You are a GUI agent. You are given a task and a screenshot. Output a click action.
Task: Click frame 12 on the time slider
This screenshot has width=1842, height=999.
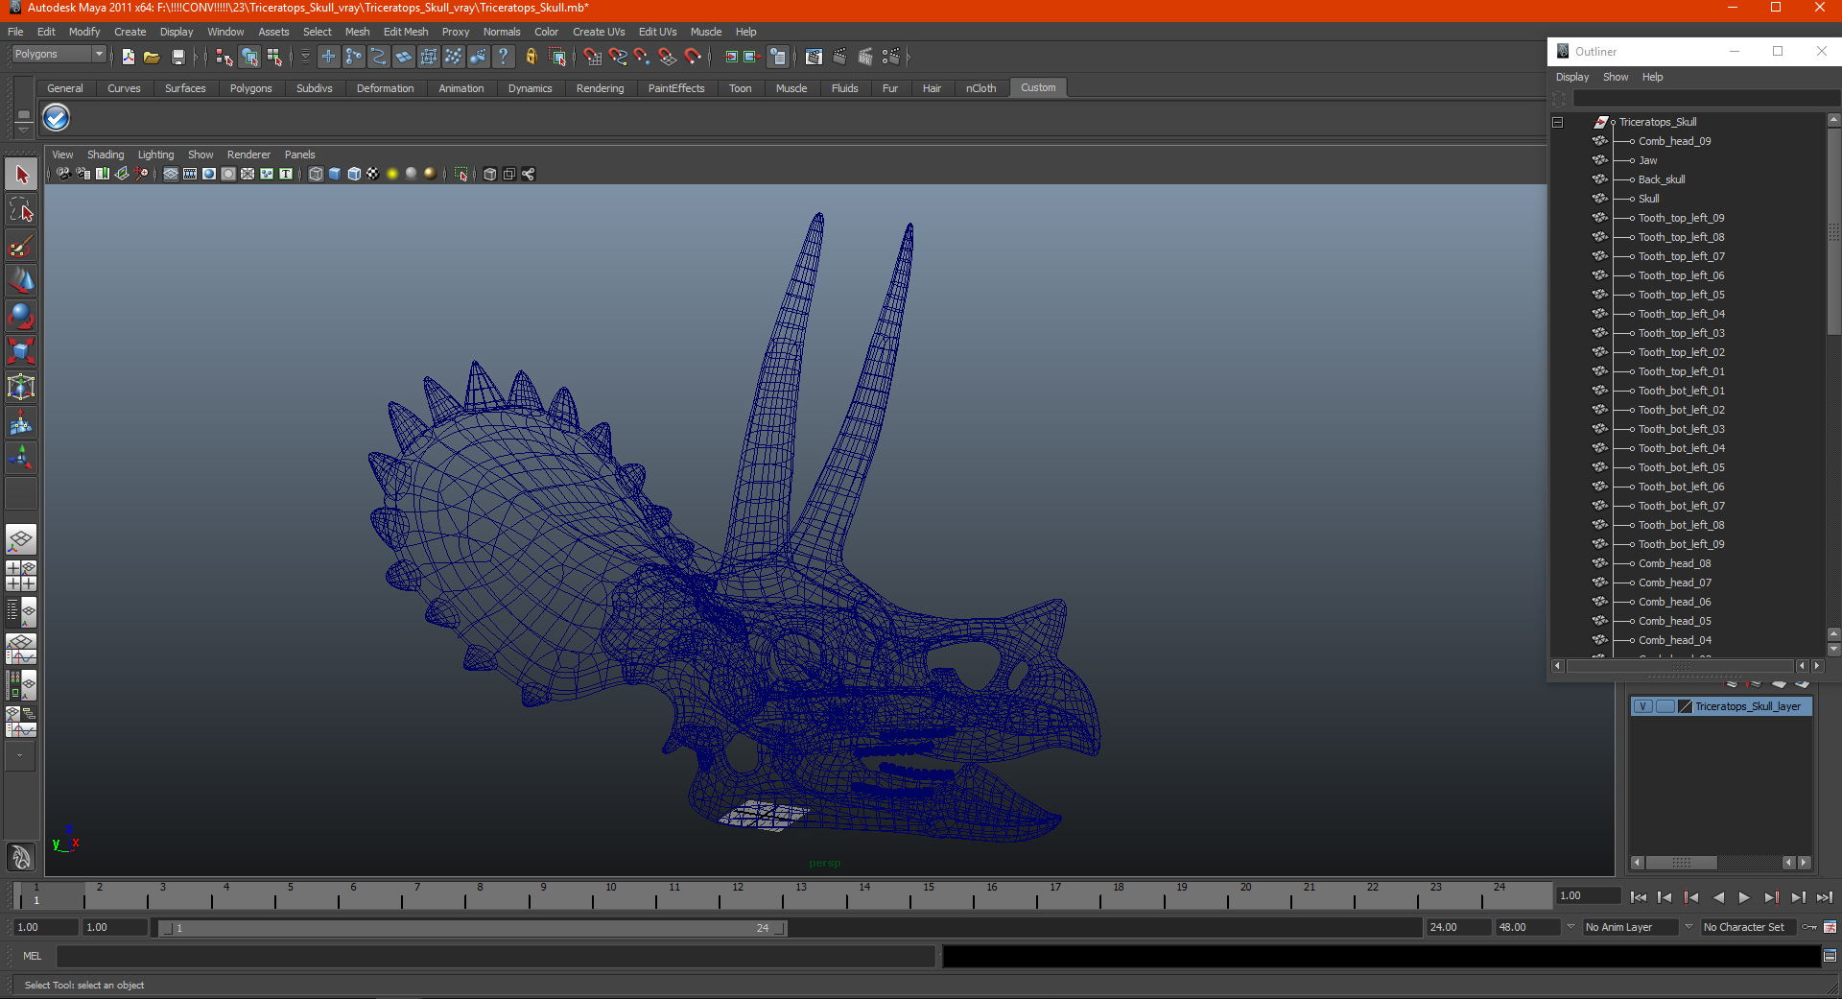738,896
